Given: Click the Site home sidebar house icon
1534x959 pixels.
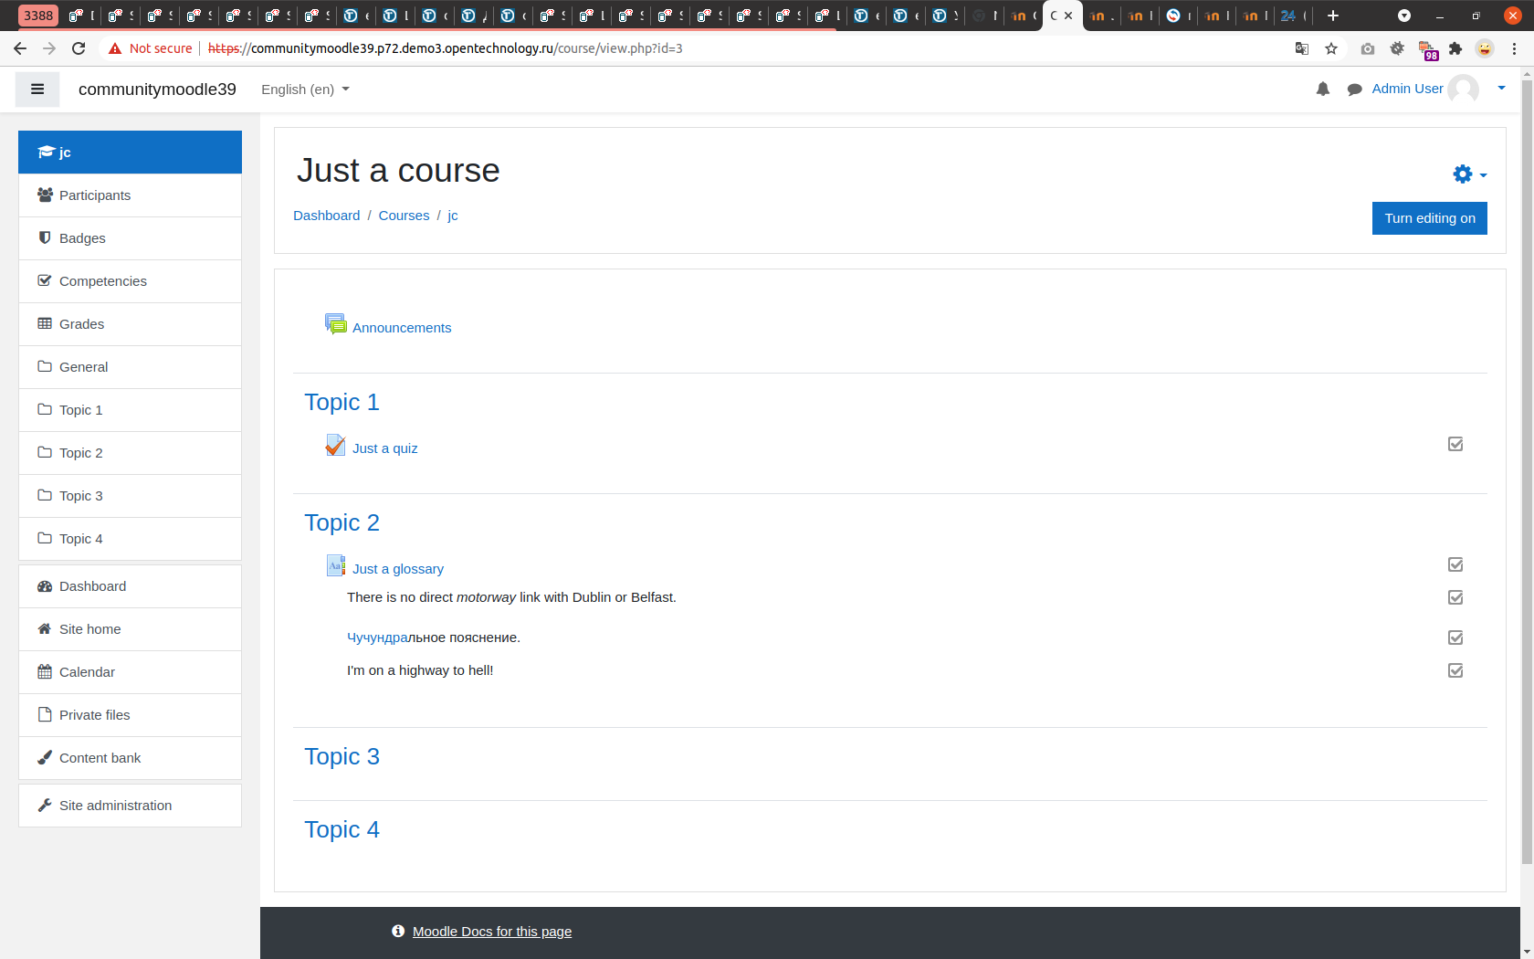Looking at the screenshot, I should (x=45, y=628).
